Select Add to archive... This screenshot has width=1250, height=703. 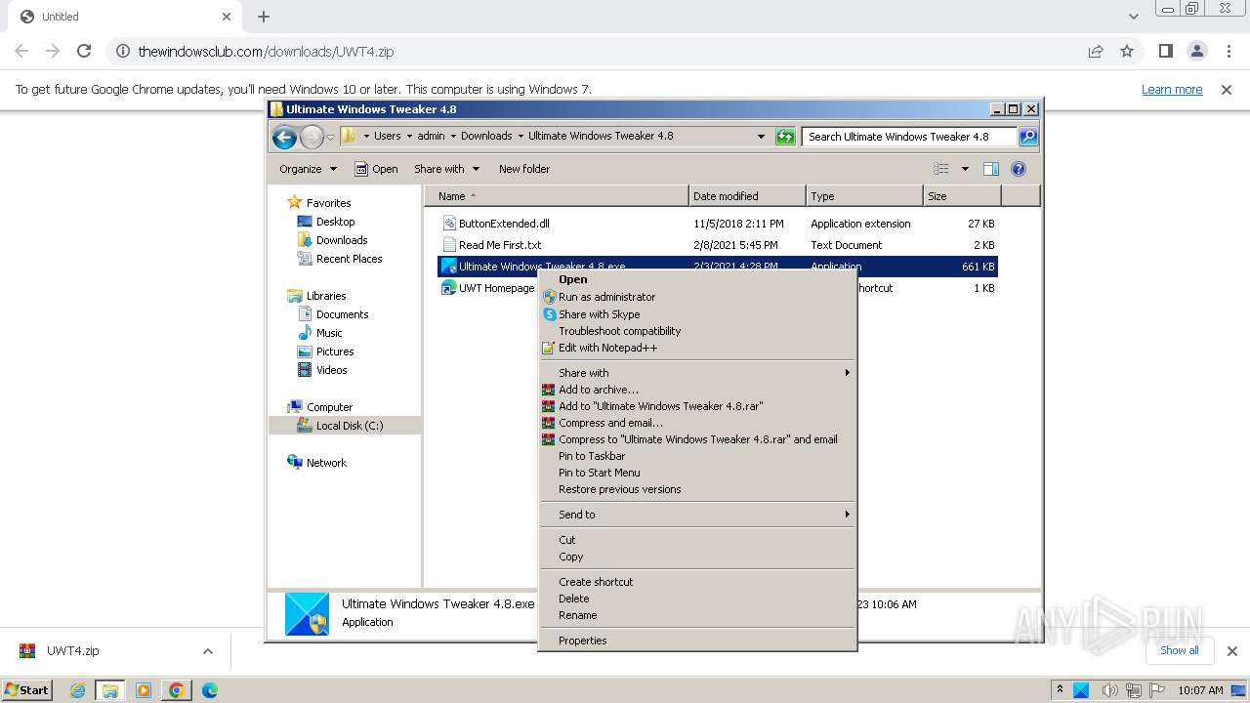point(698,390)
